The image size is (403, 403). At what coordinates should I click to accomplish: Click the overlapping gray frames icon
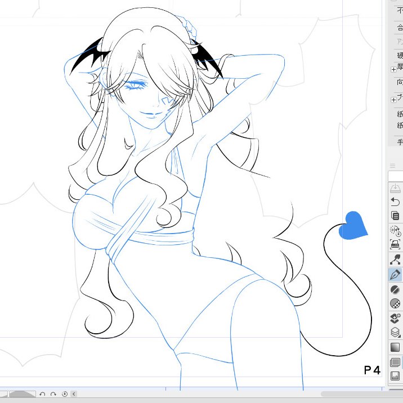[x=395, y=362]
